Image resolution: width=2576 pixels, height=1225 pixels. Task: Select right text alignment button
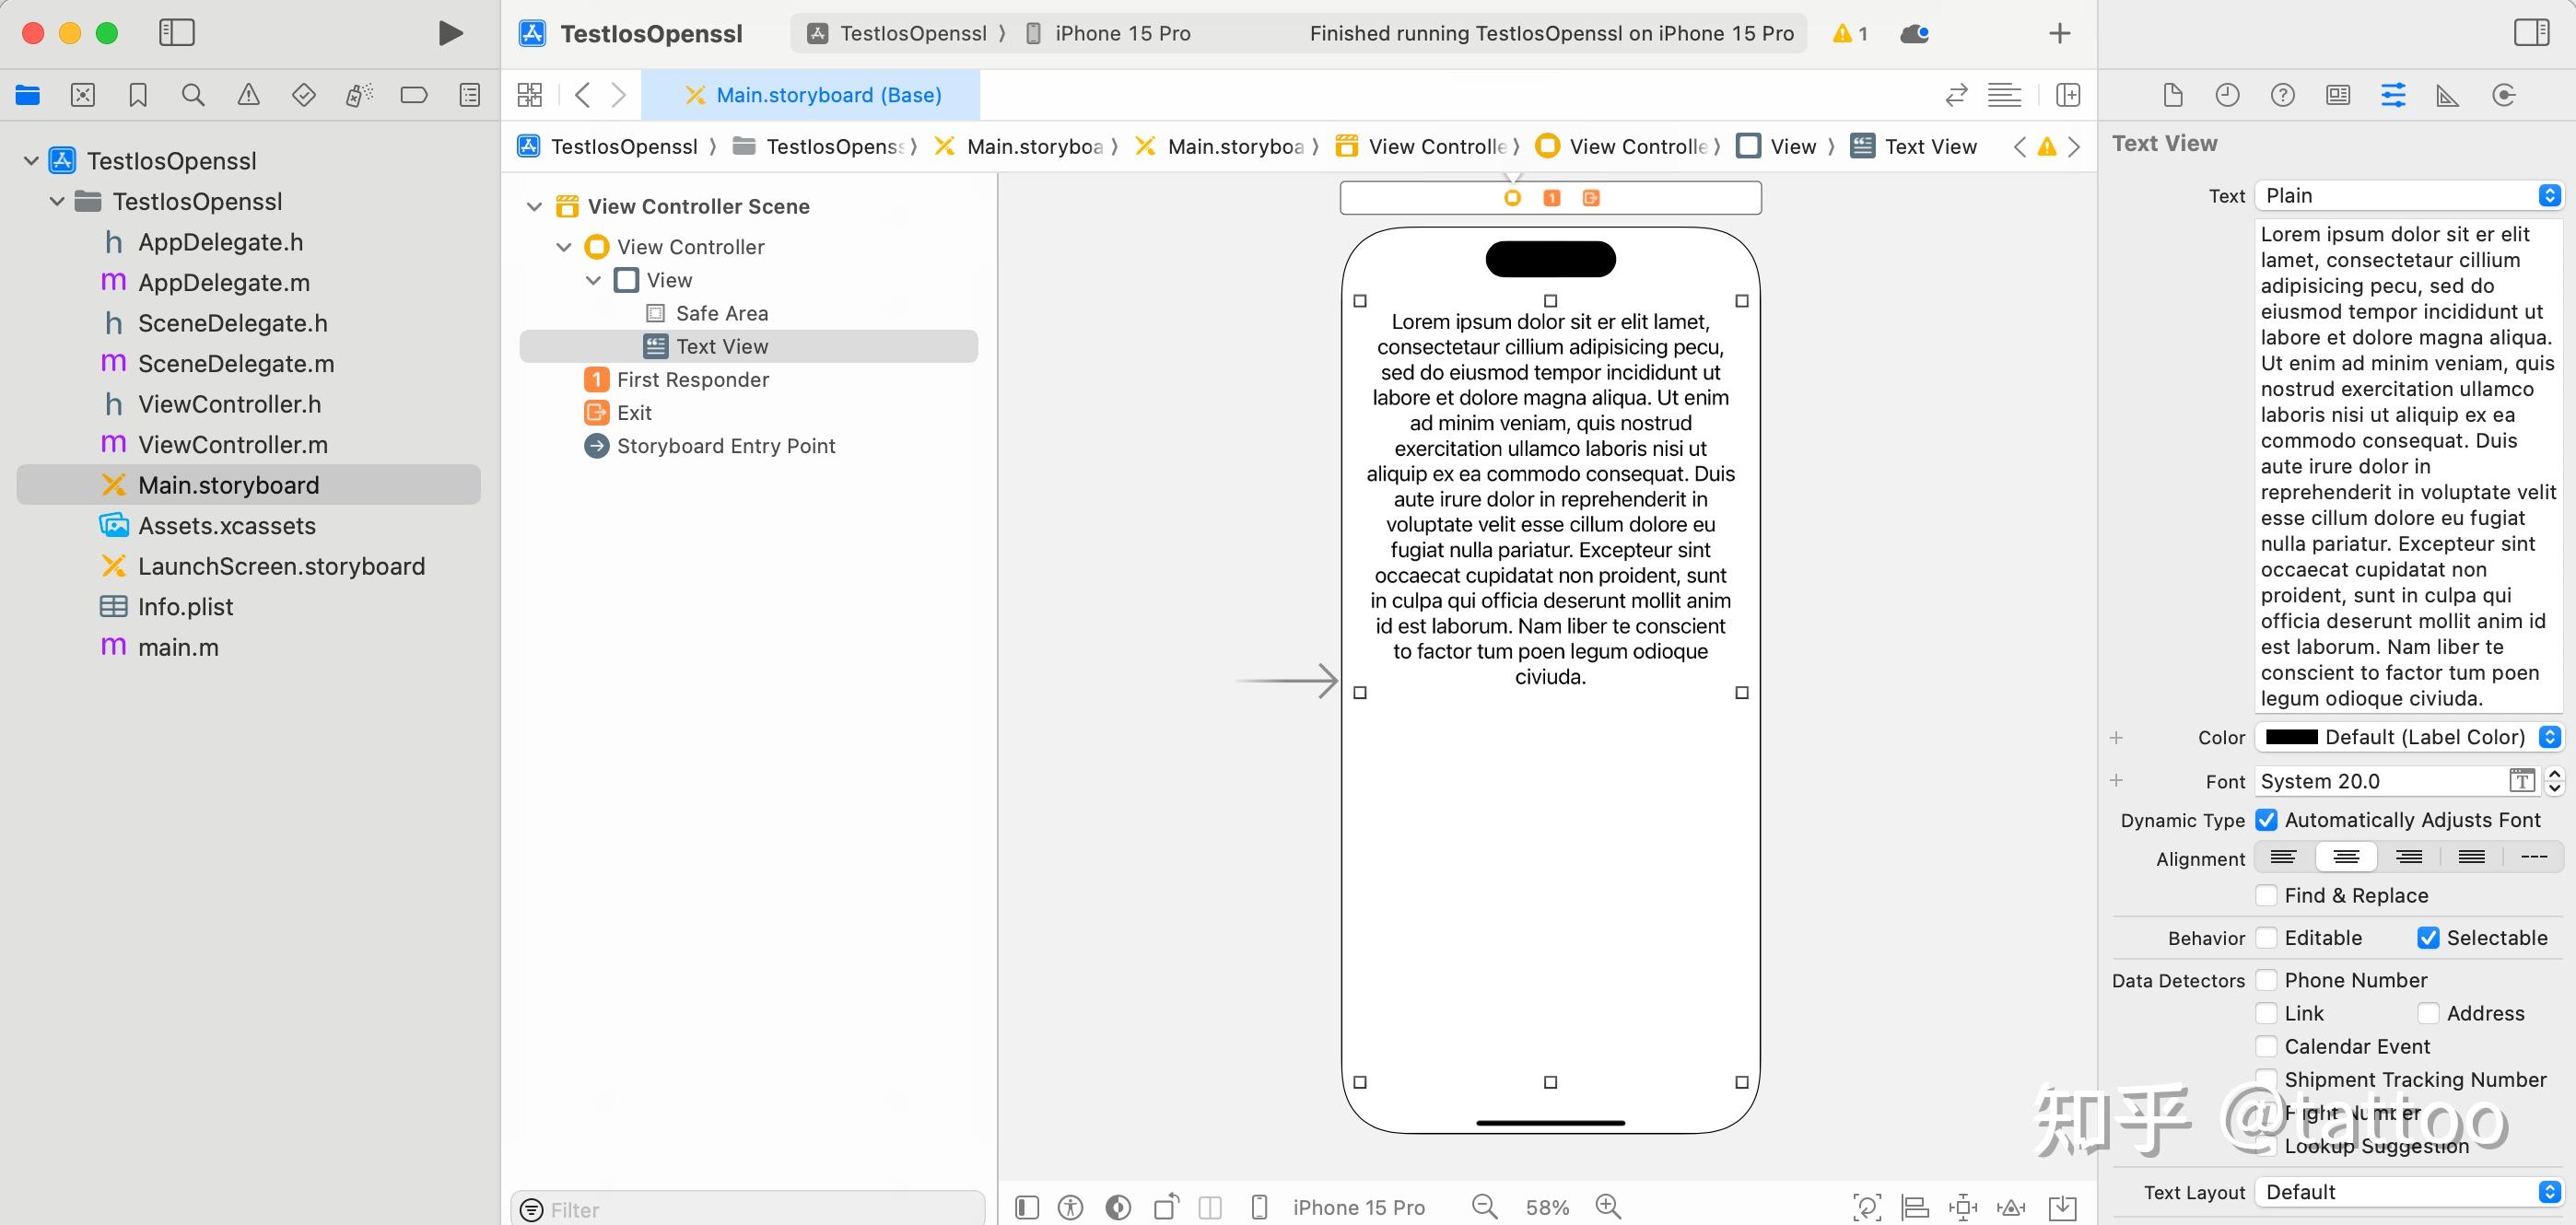tap(2408, 857)
